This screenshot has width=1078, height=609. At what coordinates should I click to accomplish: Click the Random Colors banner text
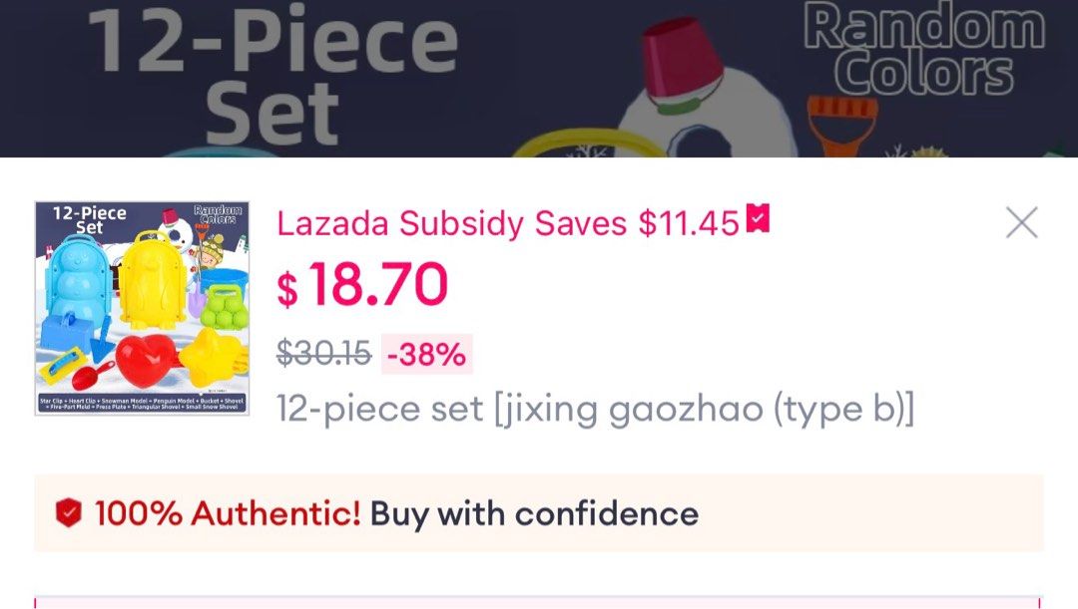tap(923, 52)
